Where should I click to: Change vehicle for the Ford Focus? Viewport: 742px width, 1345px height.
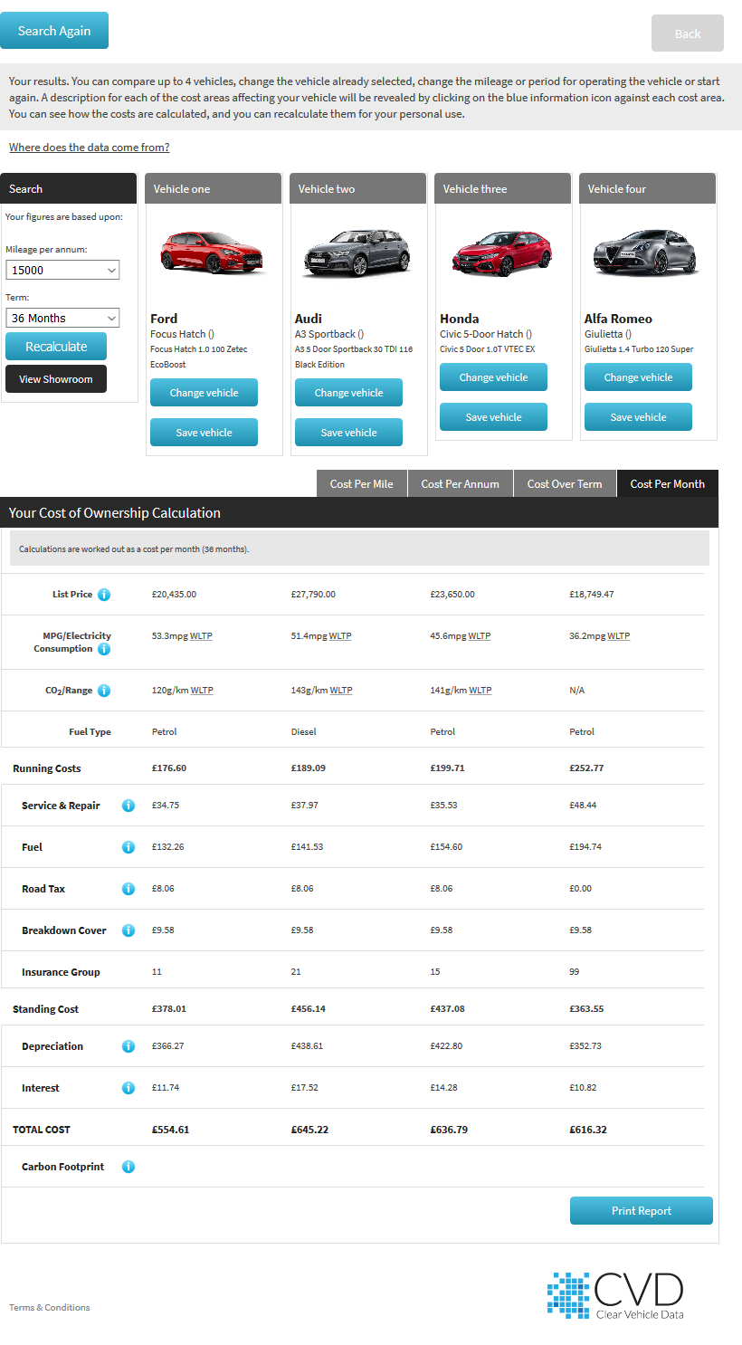pyautogui.click(x=204, y=393)
